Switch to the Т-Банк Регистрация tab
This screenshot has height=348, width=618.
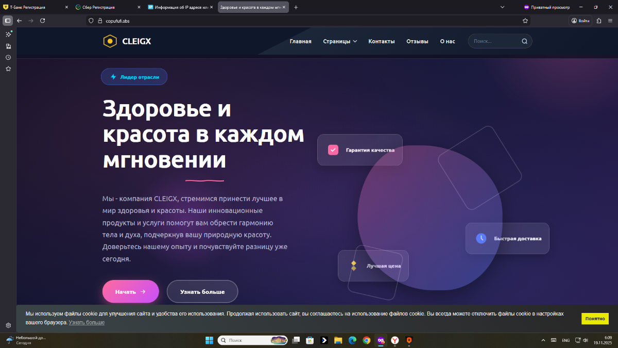point(35,7)
